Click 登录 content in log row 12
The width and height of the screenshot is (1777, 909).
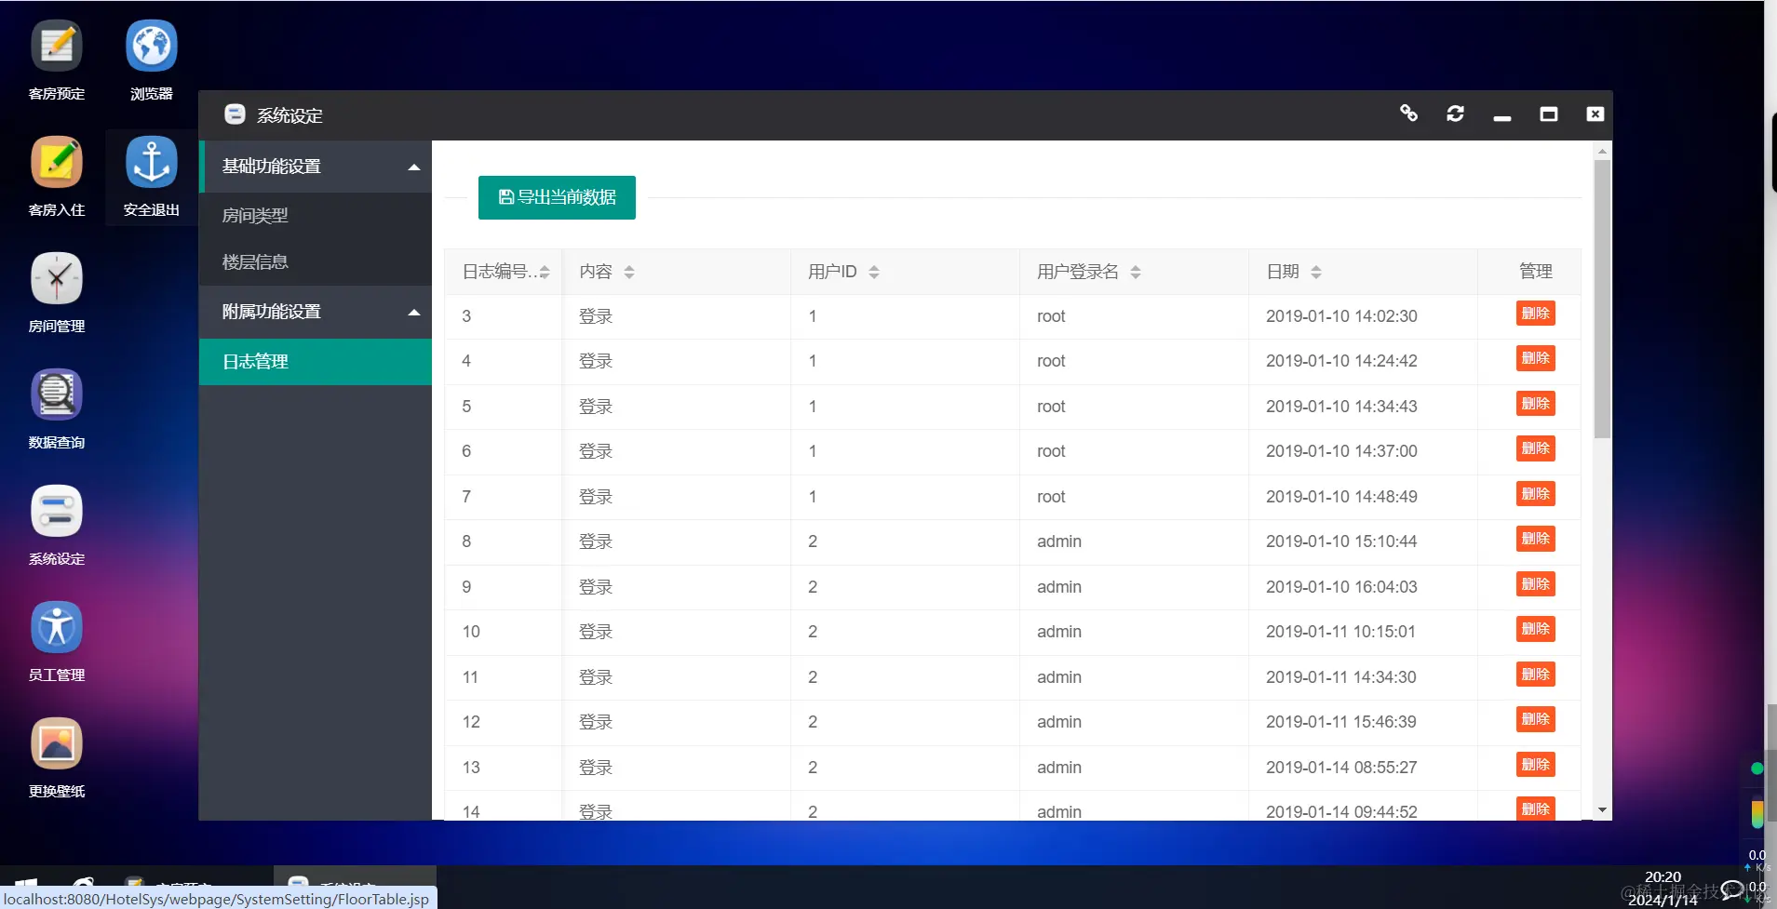596,722
